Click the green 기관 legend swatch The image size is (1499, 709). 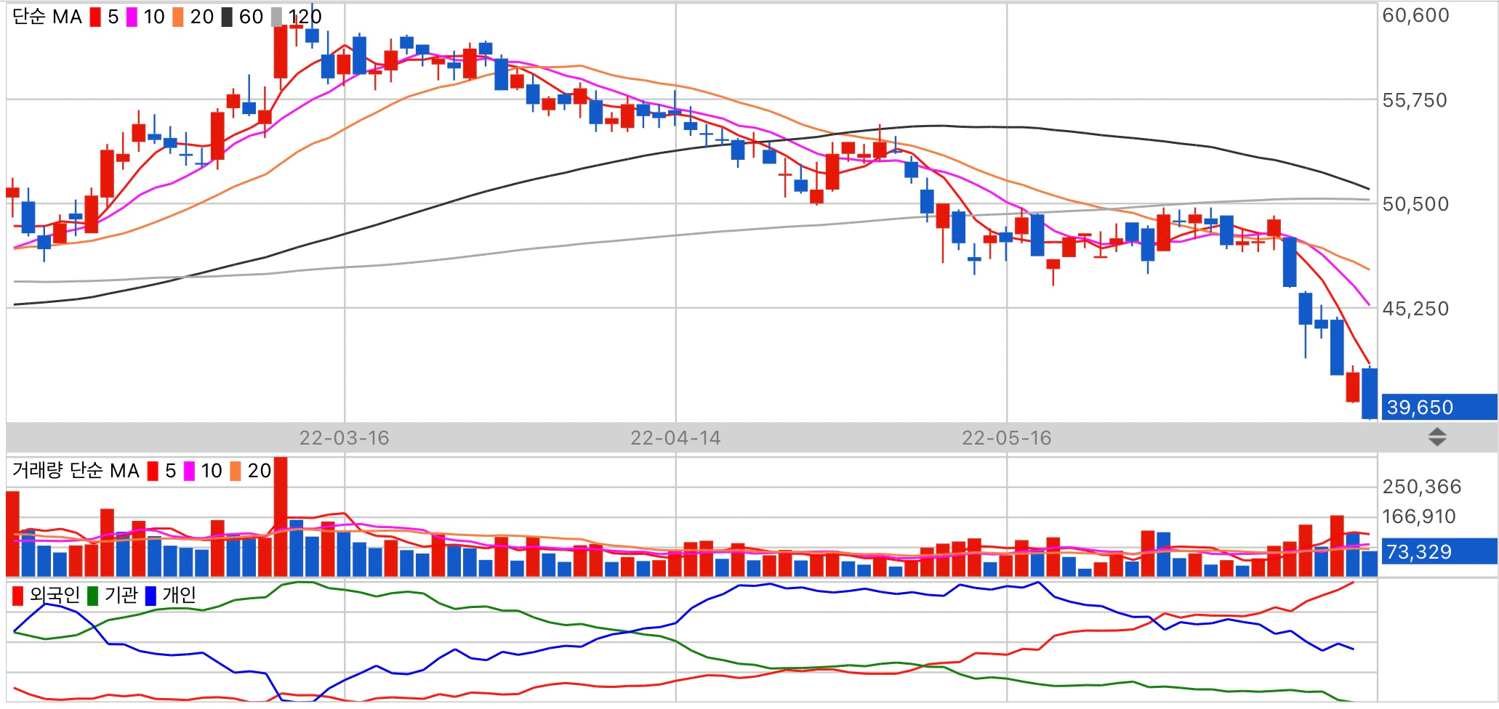(x=92, y=596)
